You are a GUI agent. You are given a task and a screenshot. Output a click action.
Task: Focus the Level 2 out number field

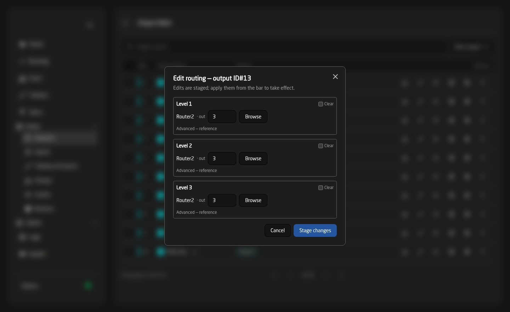[222, 158]
